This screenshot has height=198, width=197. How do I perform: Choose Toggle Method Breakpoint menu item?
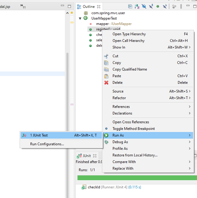(x=148, y=129)
